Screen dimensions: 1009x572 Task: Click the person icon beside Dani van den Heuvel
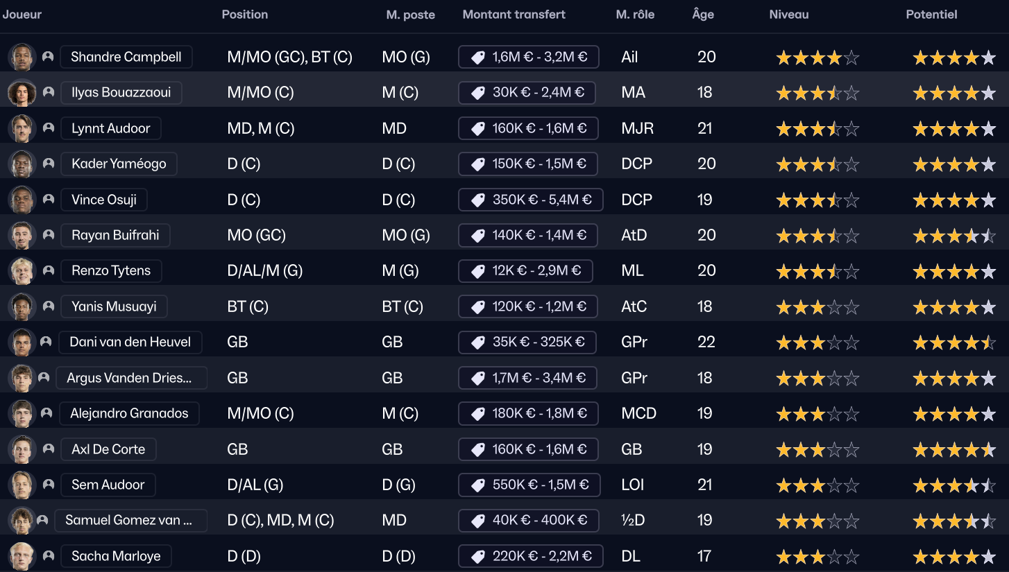(46, 342)
